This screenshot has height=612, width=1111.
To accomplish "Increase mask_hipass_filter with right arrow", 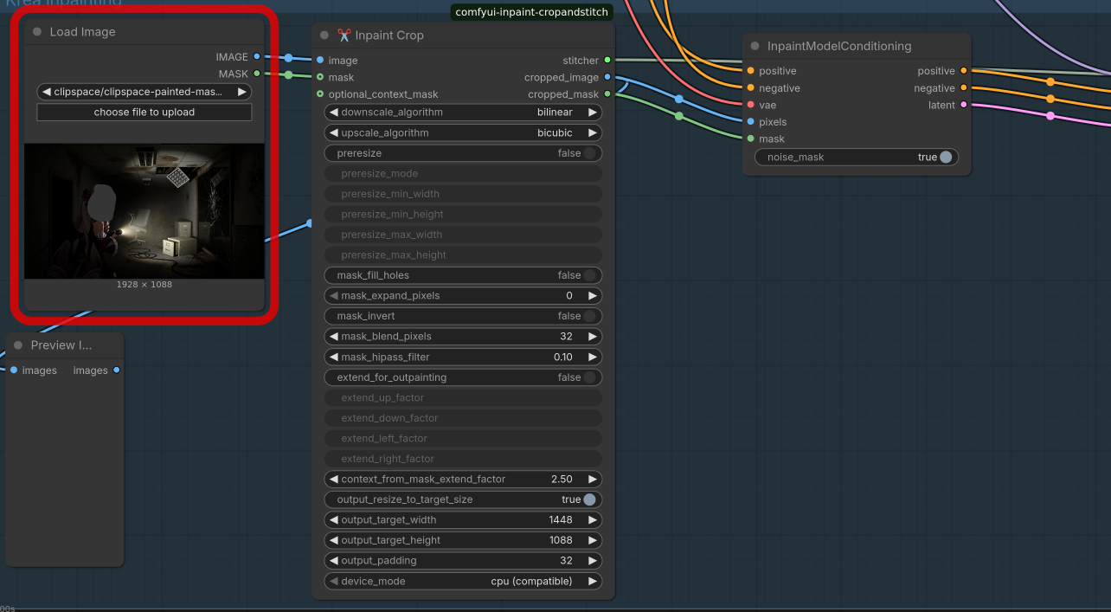I will click(593, 357).
